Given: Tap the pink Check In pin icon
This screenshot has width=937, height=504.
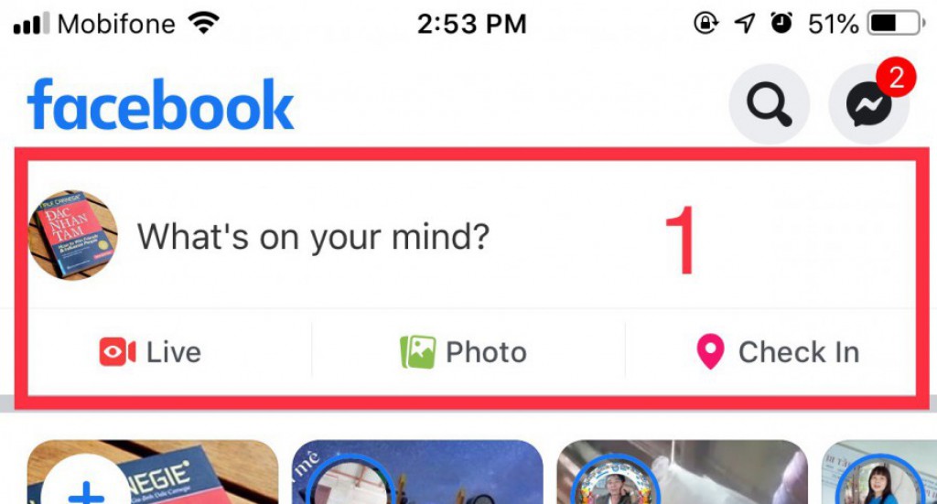Looking at the screenshot, I should click(x=710, y=352).
